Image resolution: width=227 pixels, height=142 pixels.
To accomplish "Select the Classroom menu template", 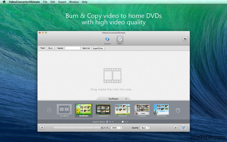I will pos(103,110).
